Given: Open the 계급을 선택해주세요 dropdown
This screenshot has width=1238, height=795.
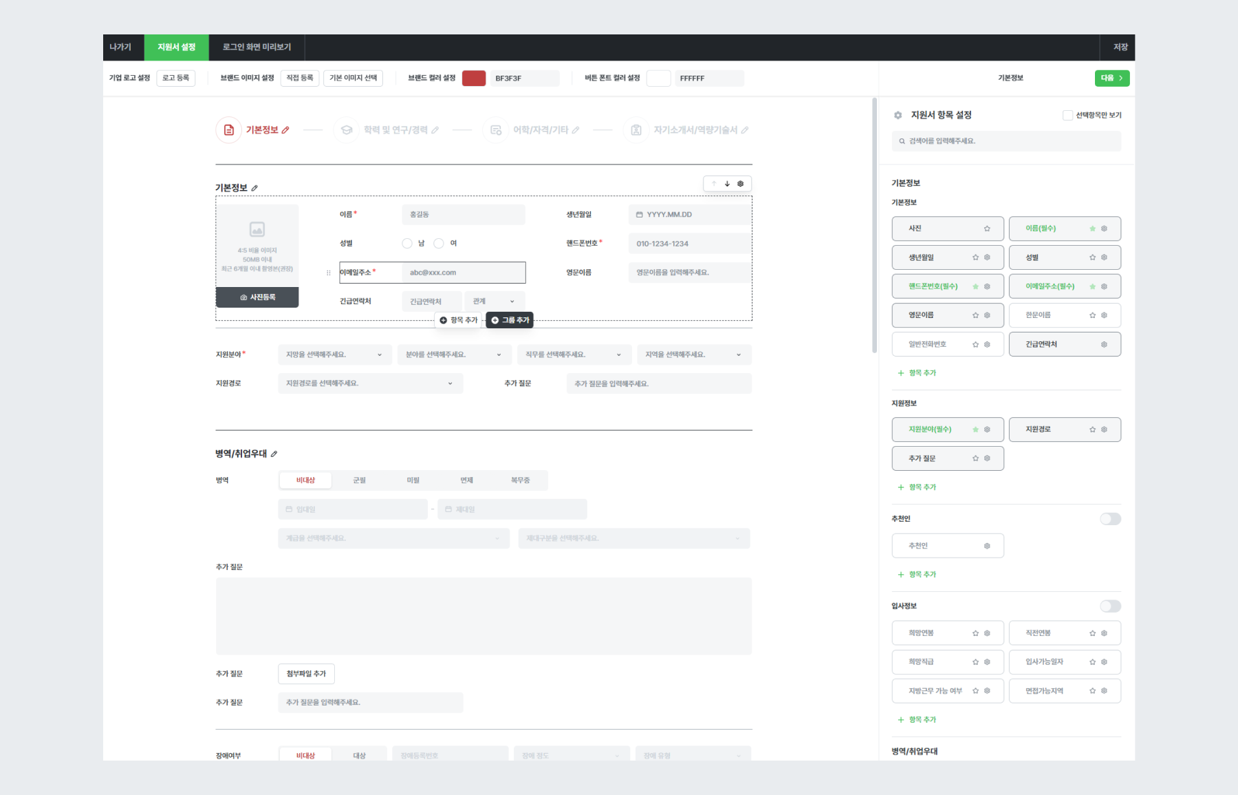Looking at the screenshot, I should (x=394, y=538).
